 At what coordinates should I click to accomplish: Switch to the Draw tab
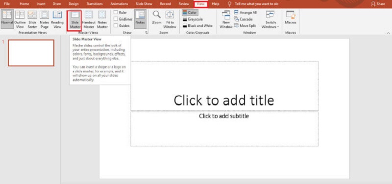(x=57, y=4)
